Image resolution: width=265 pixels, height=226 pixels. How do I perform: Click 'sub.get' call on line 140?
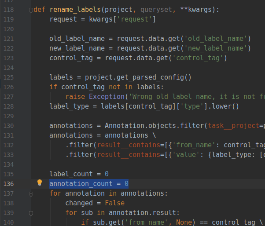tap(107, 222)
